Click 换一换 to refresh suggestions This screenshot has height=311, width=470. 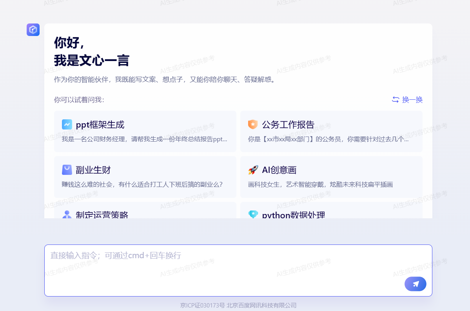click(412, 100)
